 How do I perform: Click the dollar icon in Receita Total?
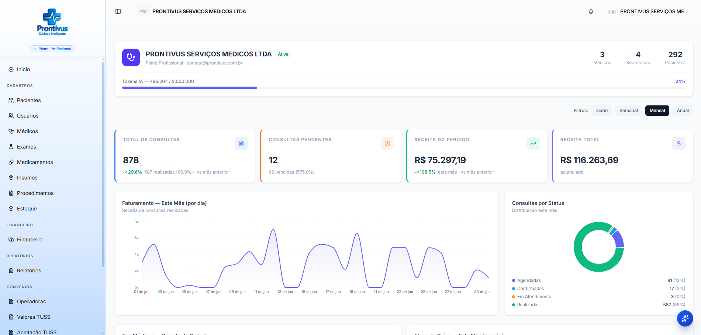coord(679,143)
